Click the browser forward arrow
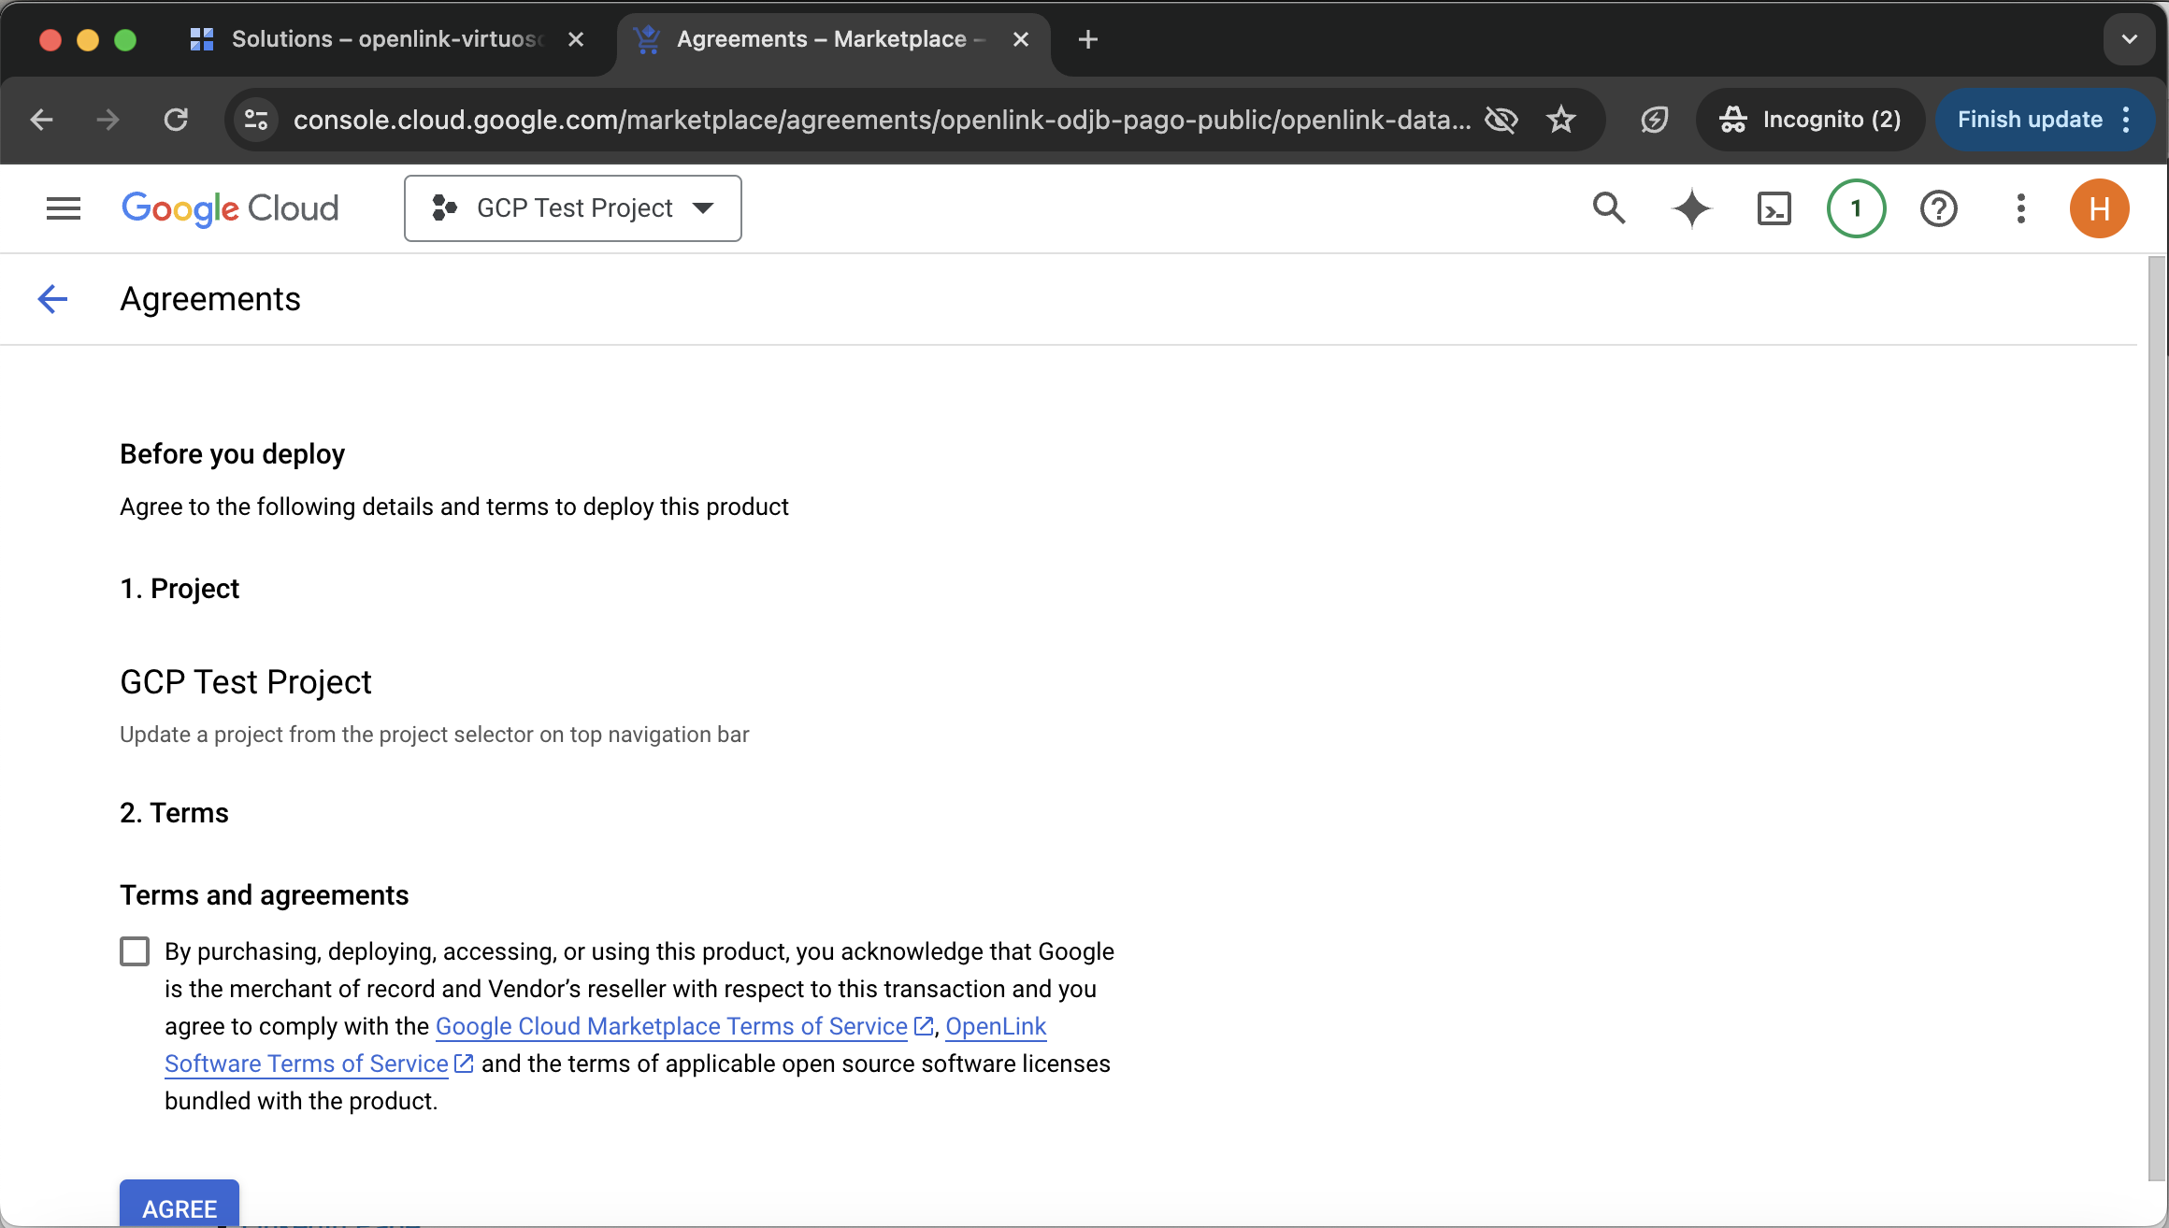Image resolution: width=2169 pixels, height=1228 pixels. (x=108, y=120)
